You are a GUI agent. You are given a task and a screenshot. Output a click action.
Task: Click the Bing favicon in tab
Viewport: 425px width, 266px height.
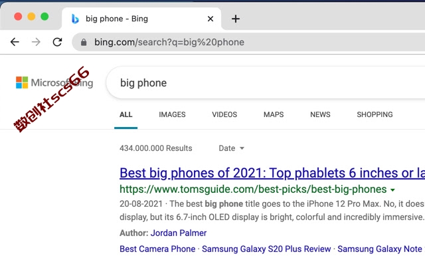pos(75,19)
